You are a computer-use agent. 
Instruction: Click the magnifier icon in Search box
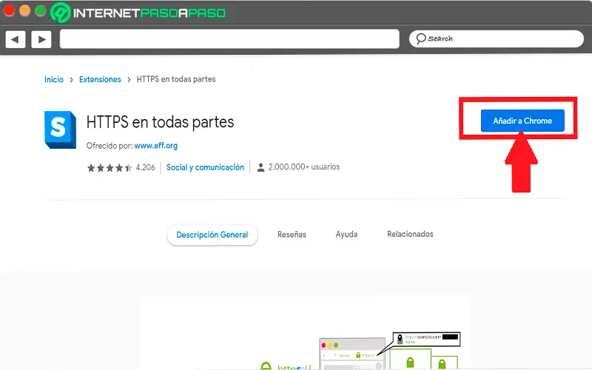420,38
